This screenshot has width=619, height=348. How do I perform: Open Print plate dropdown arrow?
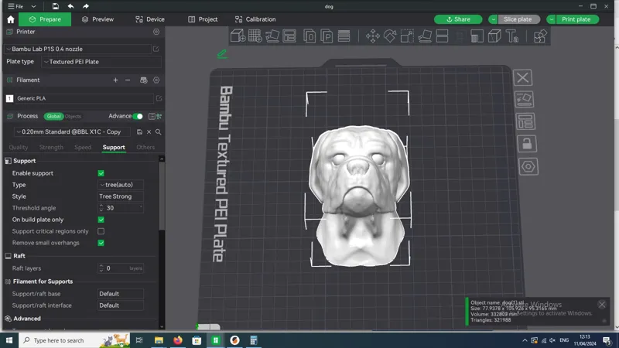click(x=551, y=19)
